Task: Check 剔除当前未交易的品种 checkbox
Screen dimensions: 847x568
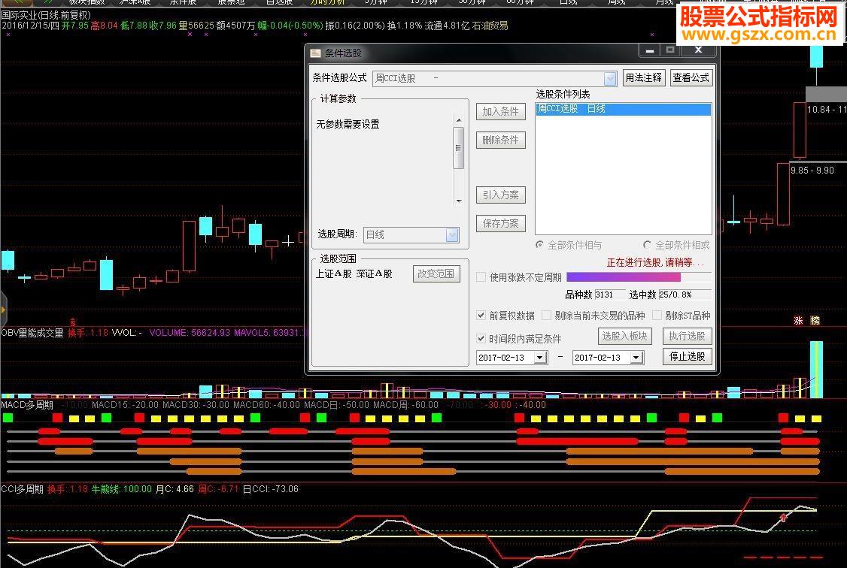Action: coord(546,315)
